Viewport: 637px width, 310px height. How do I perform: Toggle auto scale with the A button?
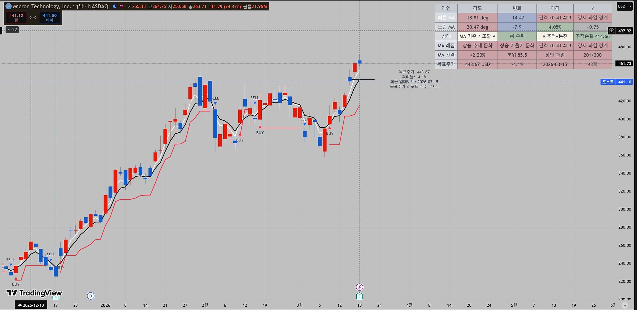click(x=625, y=305)
